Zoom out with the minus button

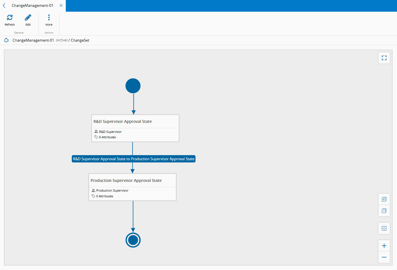tap(384, 257)
